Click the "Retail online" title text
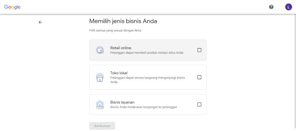 point(121,48)
